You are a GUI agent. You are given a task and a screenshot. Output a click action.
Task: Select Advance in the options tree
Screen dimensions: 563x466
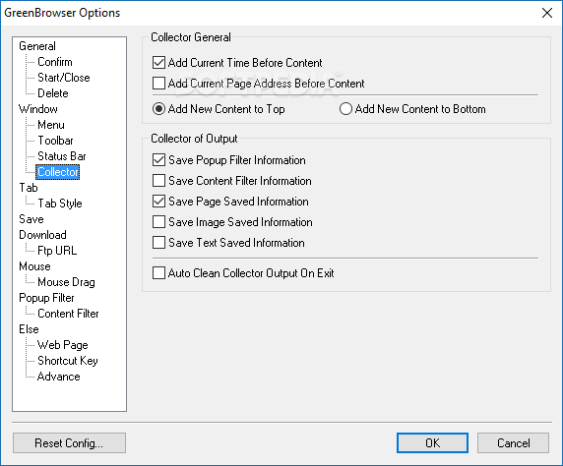58,377
